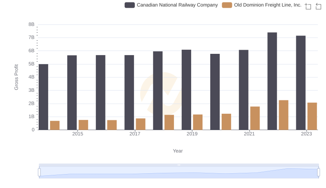Click the 7B y-axis label

coord(32,38)
